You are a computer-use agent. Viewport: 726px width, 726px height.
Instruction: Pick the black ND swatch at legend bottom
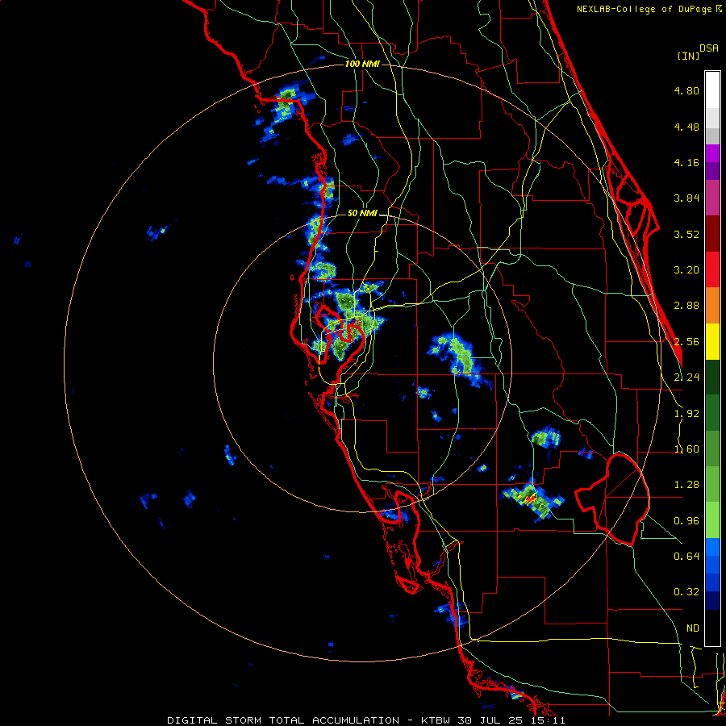coord(712,628)
